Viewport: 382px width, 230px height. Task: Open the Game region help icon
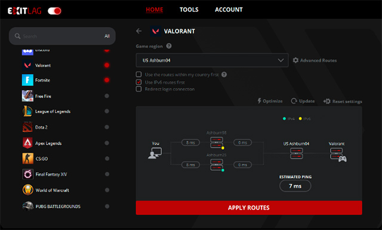169,46
